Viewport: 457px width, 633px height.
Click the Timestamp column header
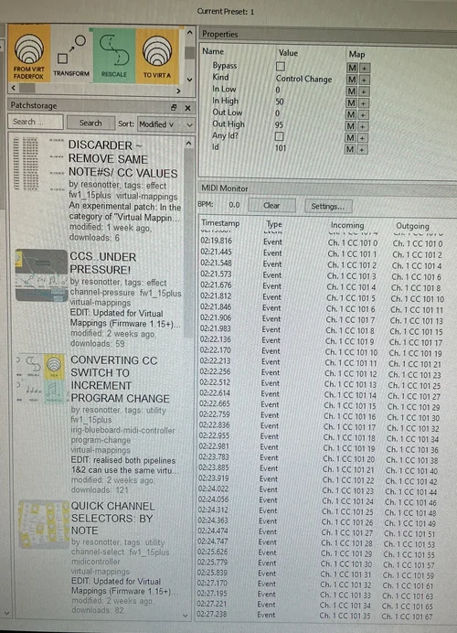point(220,223)
